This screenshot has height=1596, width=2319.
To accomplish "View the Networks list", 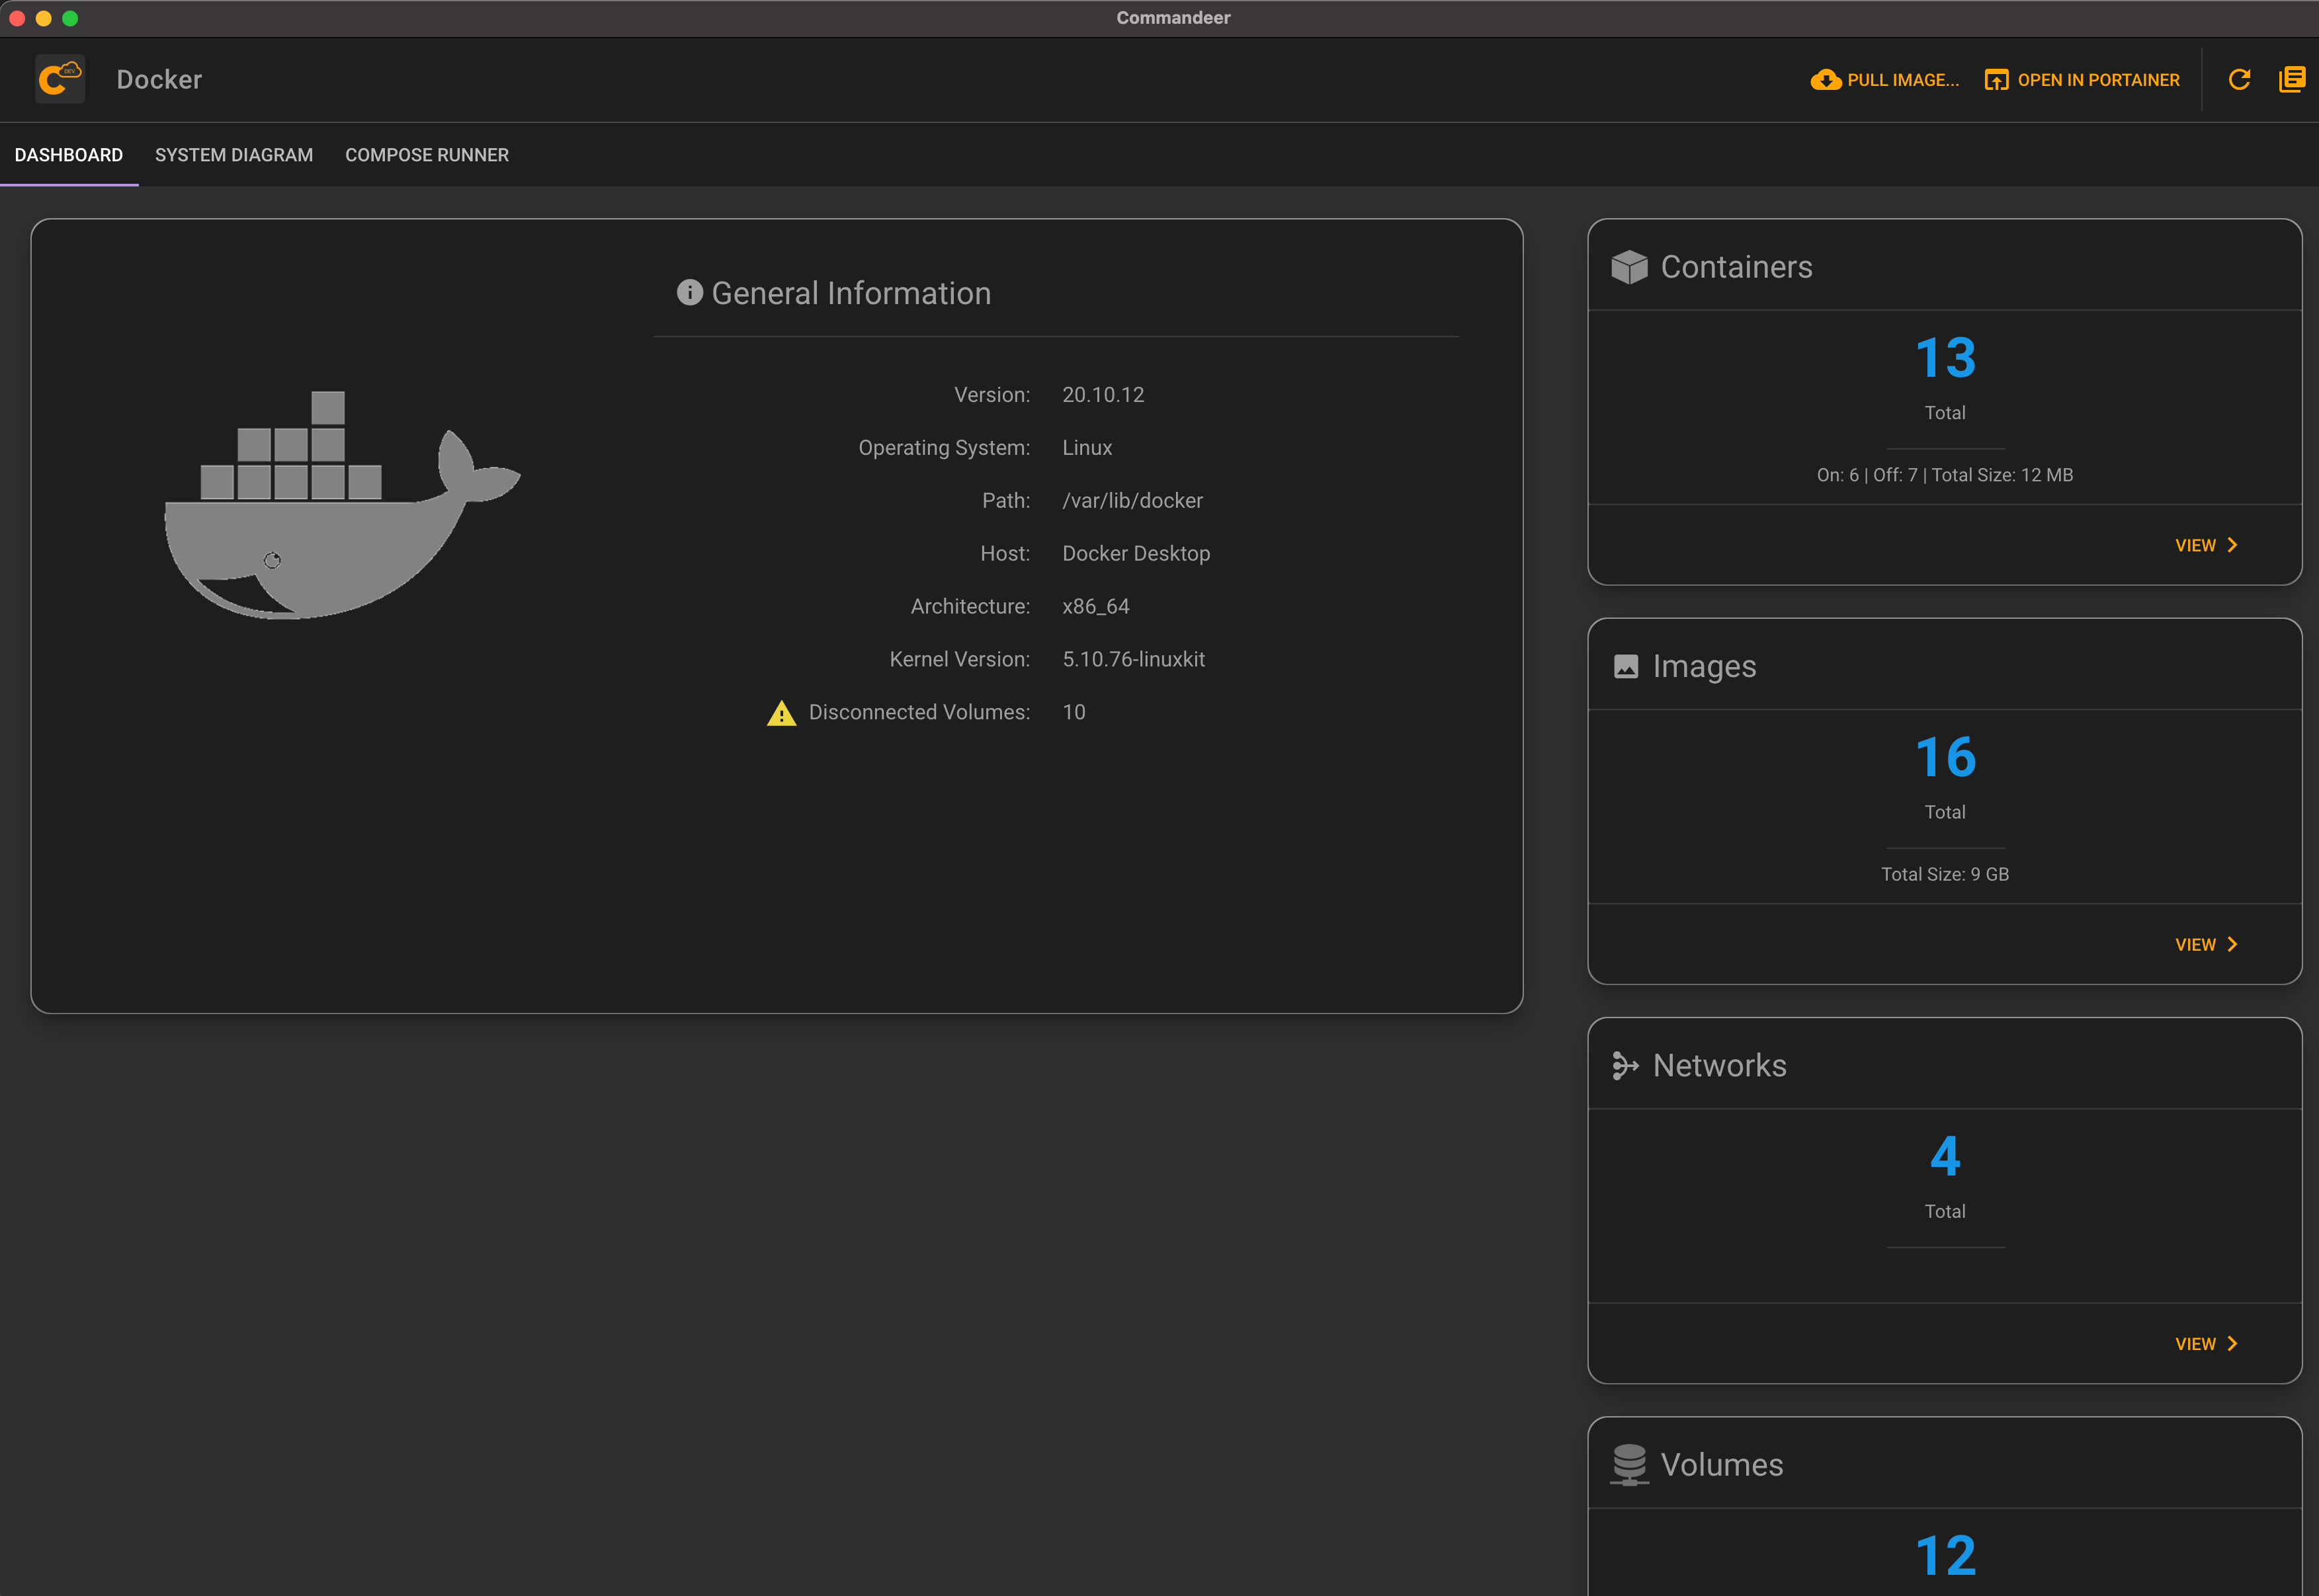I will tap(2206, 1344).
